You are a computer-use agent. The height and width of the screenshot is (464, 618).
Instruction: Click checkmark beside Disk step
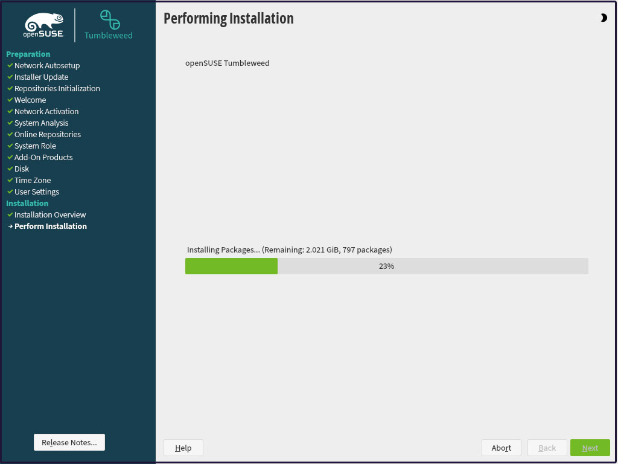[x=10, y=169]
